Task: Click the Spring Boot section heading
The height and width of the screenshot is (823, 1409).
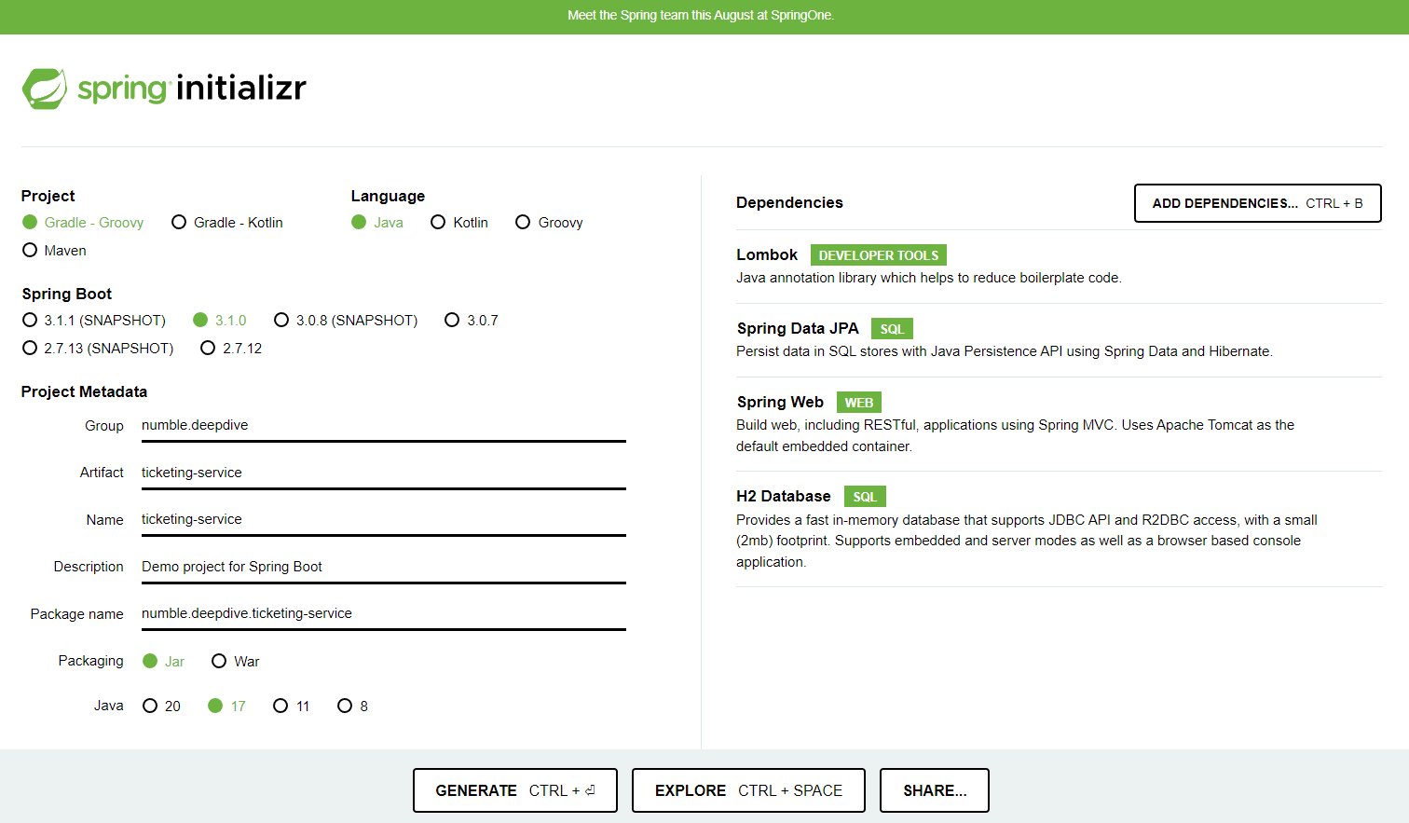Action: [x=67, y=294]
